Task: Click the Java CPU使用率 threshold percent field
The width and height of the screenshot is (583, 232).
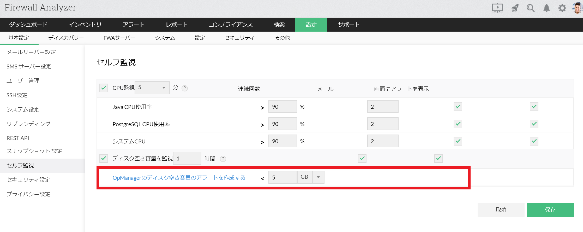Action: (283, 107)
